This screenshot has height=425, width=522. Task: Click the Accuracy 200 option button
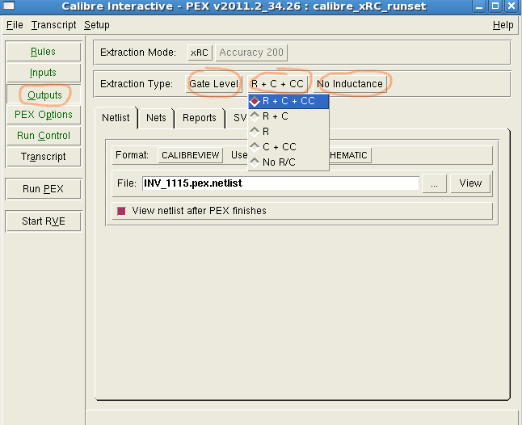click(251, 53)
